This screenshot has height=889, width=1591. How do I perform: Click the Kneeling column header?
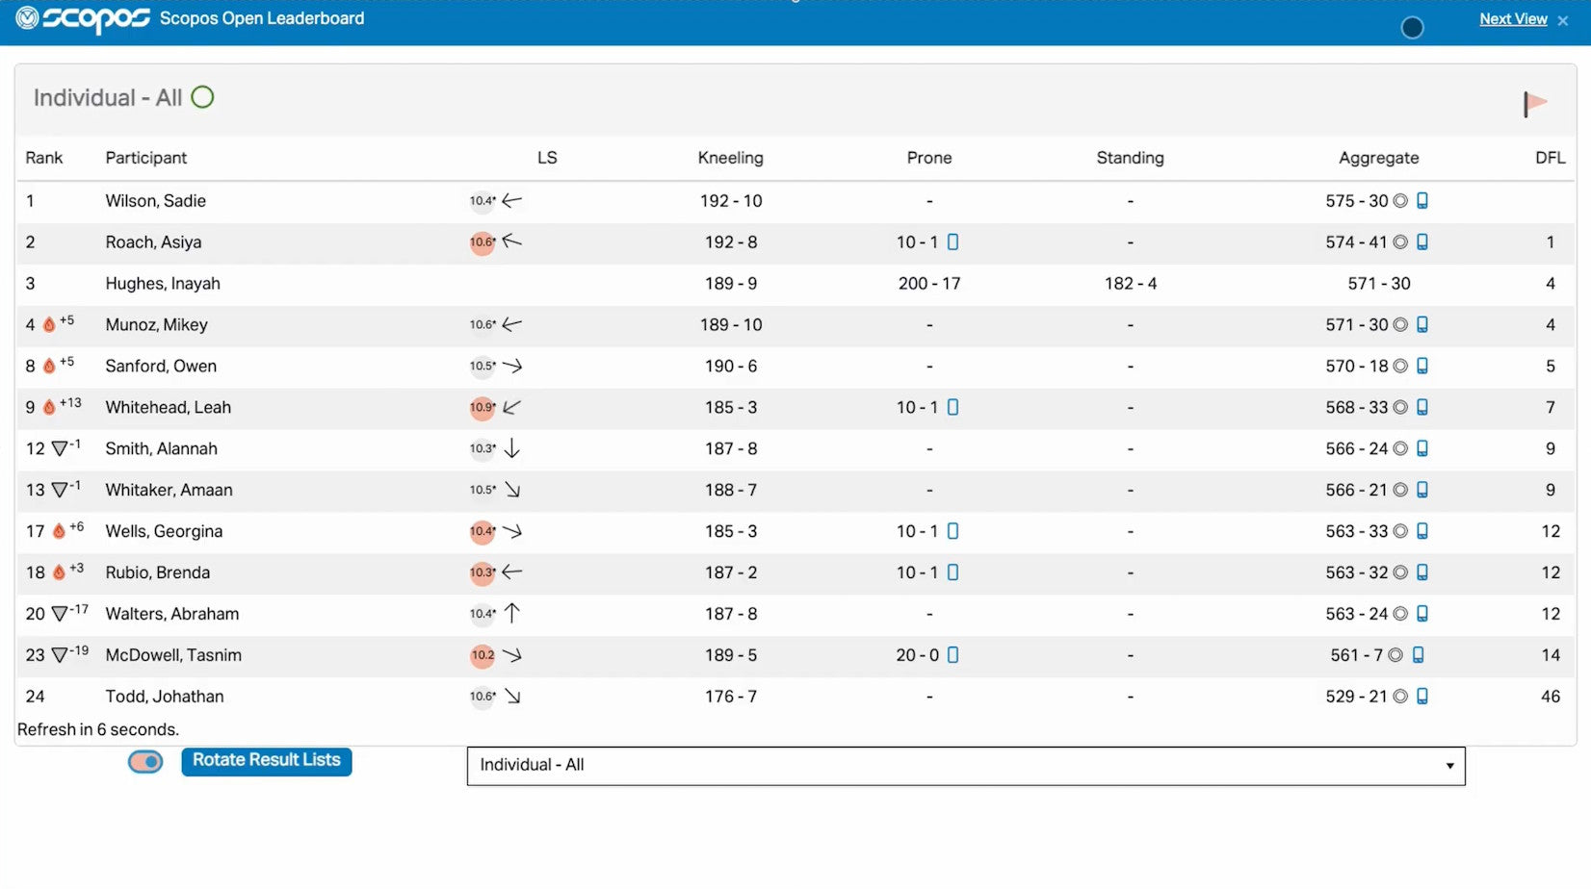pyautogui.click(x=730, y=158)
